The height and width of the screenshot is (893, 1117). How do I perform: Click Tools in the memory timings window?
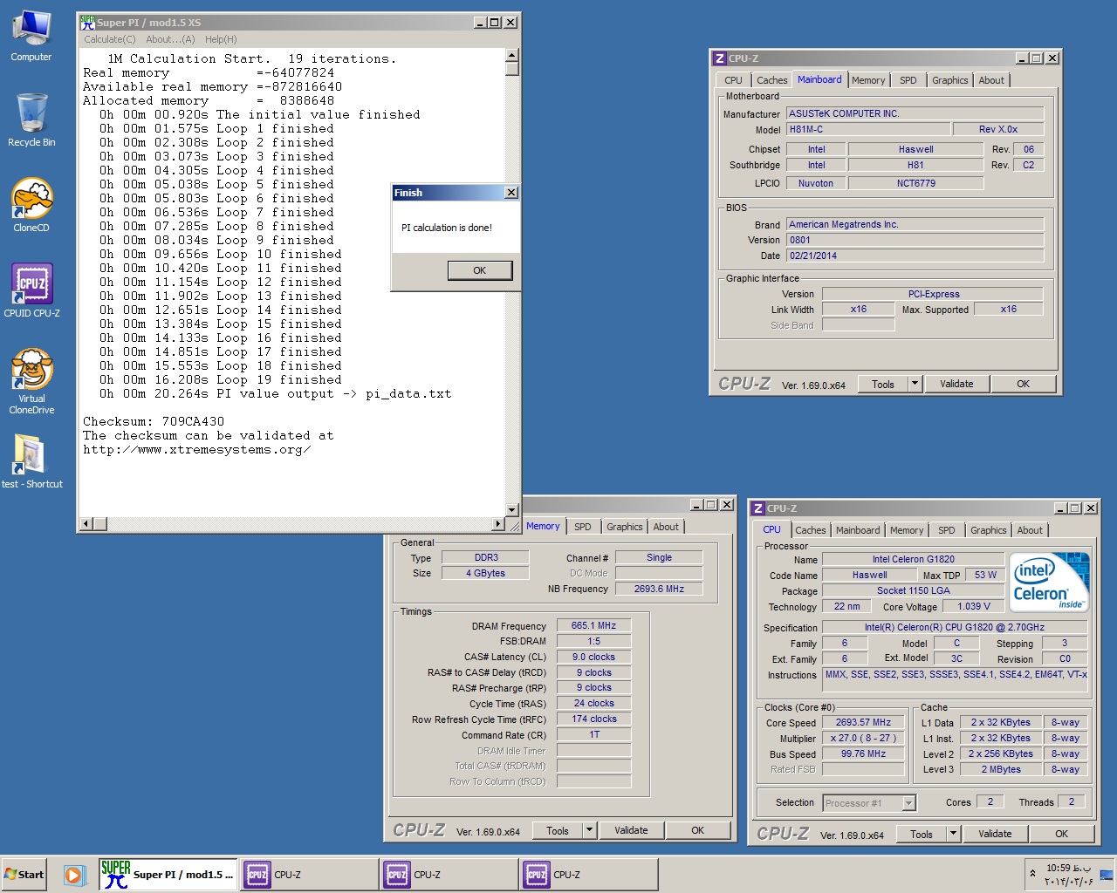[558, 830]
